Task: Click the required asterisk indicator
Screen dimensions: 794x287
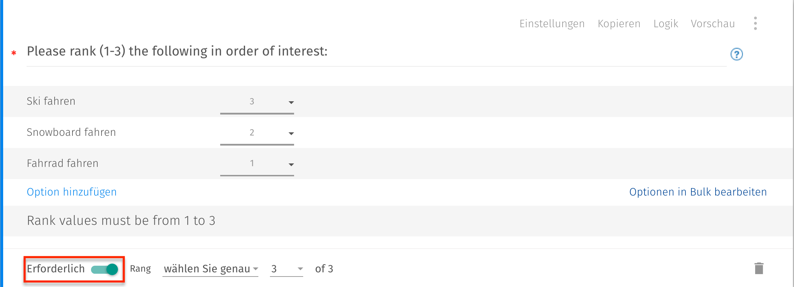Action: coord(14,53)
